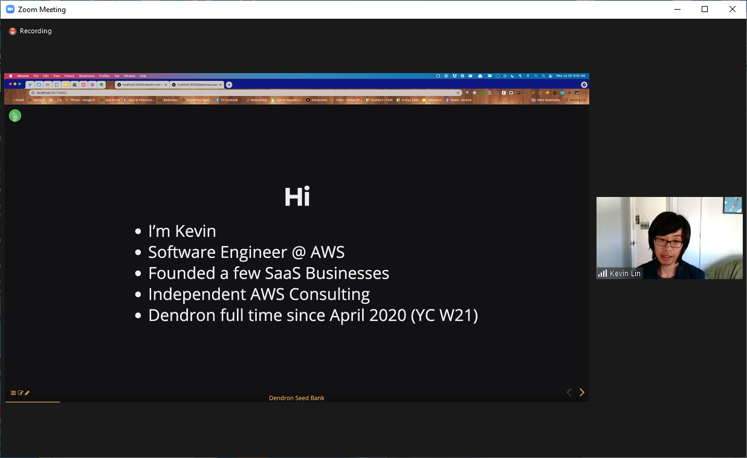Open the Facebook bookmark
The image size is (747, 458).
[x=227, y=100]
